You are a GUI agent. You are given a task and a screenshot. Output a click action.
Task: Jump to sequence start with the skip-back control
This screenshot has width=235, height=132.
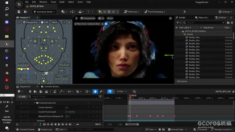(44, 124)
